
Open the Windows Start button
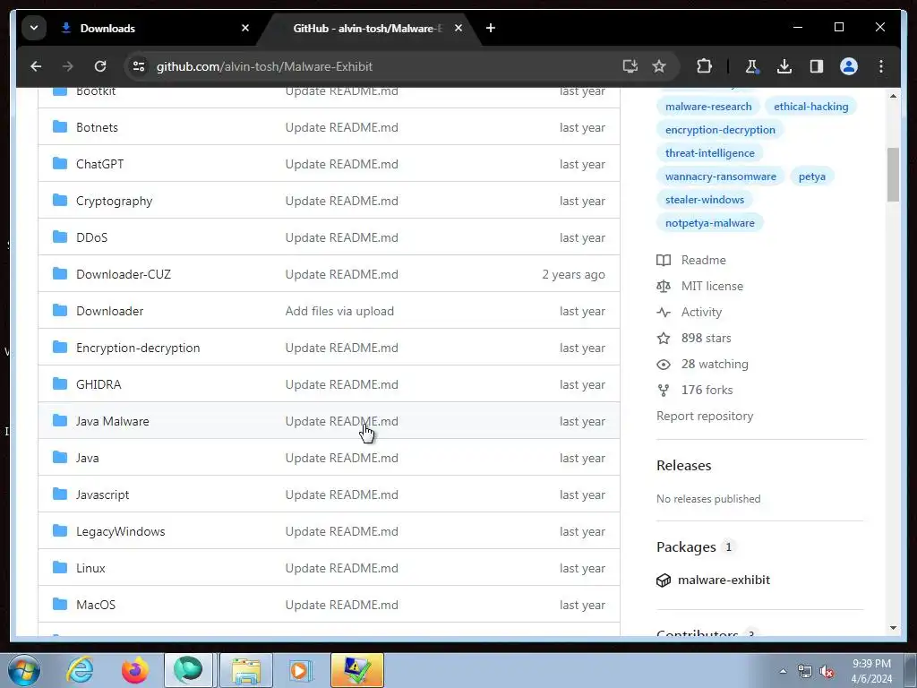[x=23, y=670]
